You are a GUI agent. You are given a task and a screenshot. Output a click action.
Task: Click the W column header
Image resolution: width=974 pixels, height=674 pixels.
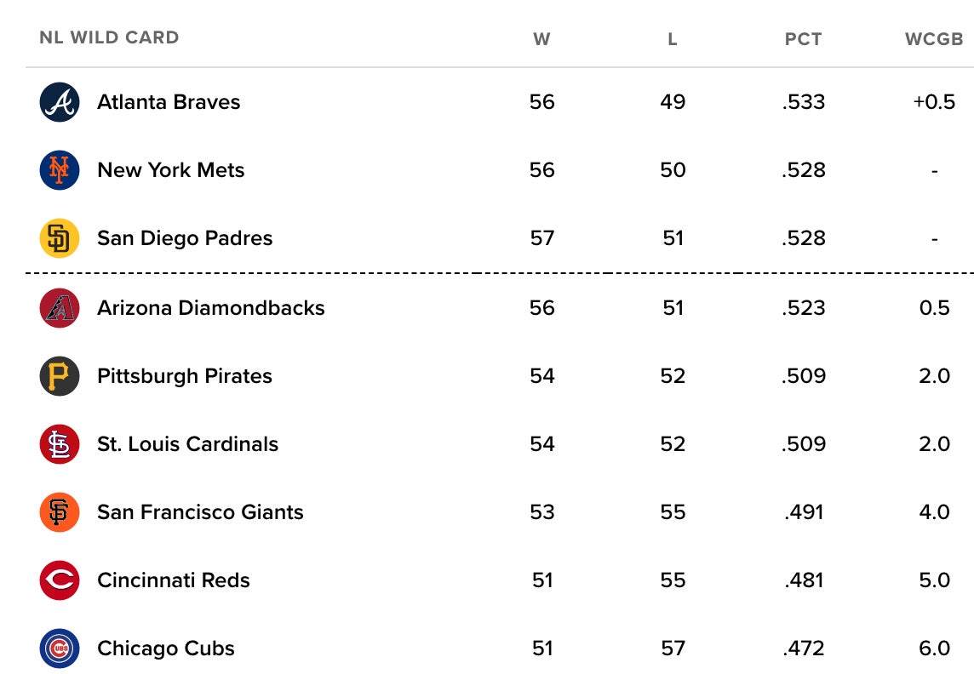(541, 39)
